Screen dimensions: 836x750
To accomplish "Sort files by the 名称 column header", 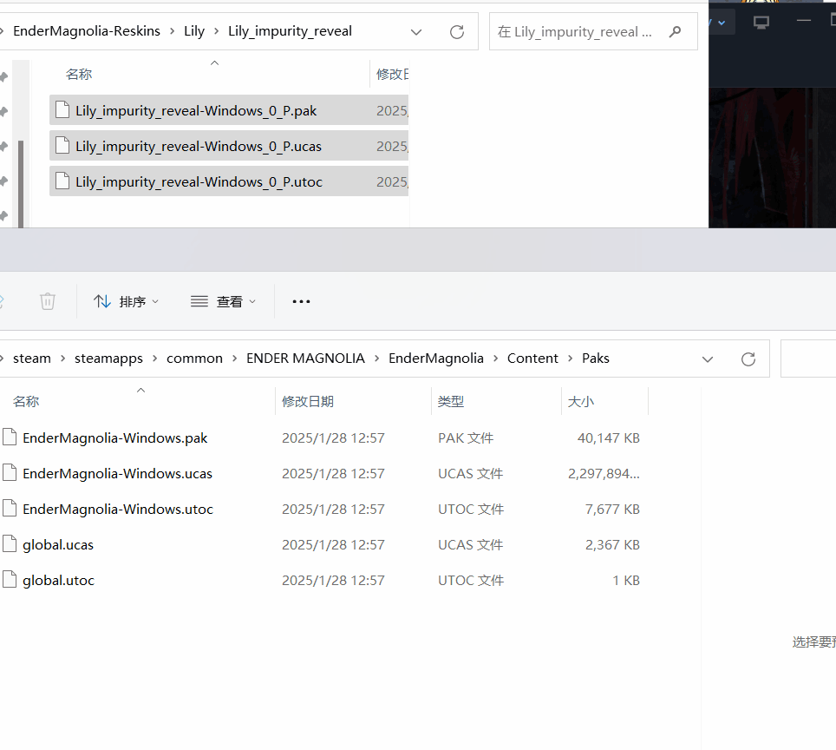I will 26,401.
